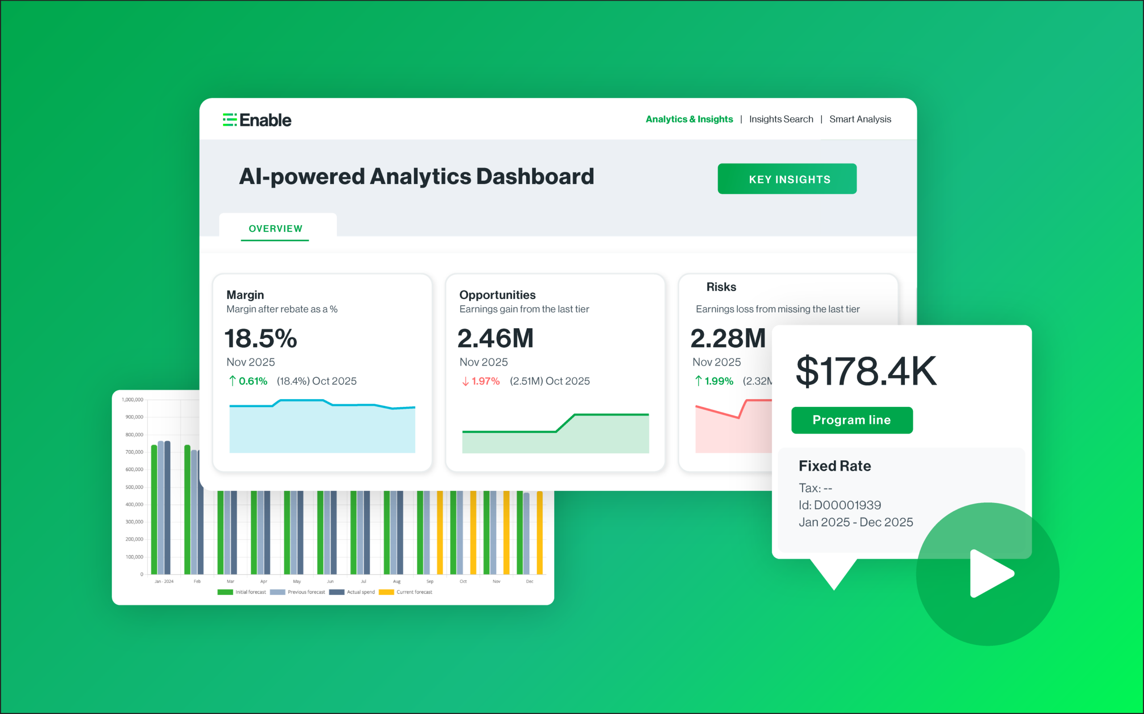
Task: Go to Smart Analysis
Action: (860, 119)
